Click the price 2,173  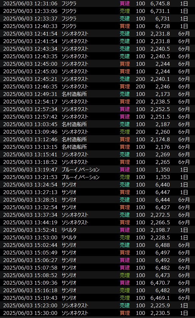(x=162, y=94)
